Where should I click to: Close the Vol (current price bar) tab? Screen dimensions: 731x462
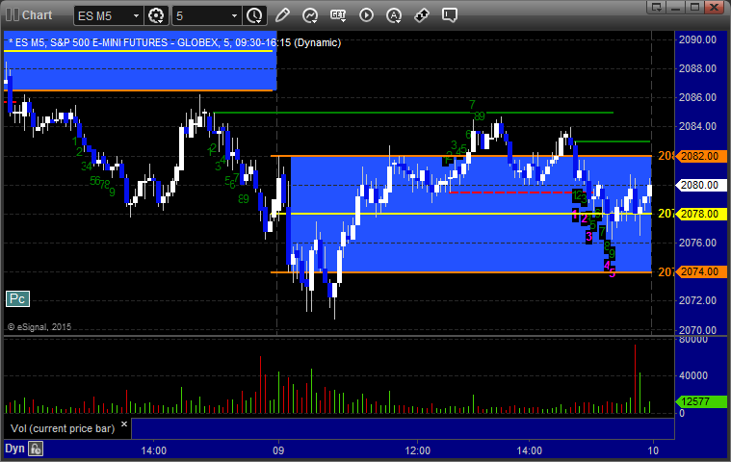(124, 424)
